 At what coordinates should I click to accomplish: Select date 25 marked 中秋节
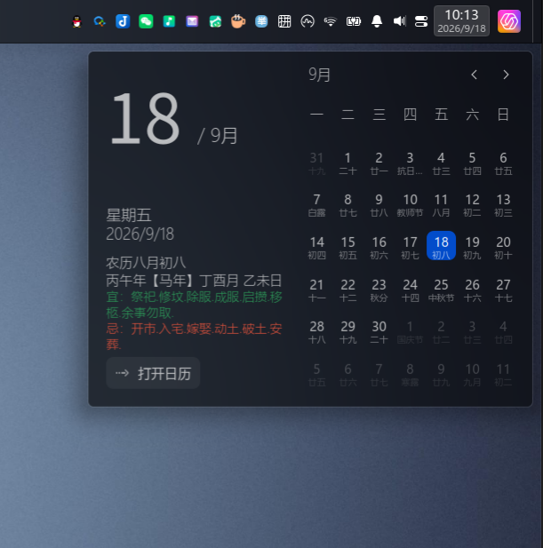point(442,290)
